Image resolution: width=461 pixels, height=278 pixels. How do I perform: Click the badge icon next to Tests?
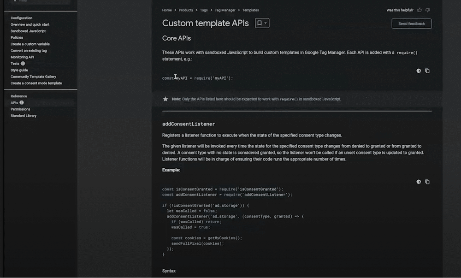tap(23, 64)
